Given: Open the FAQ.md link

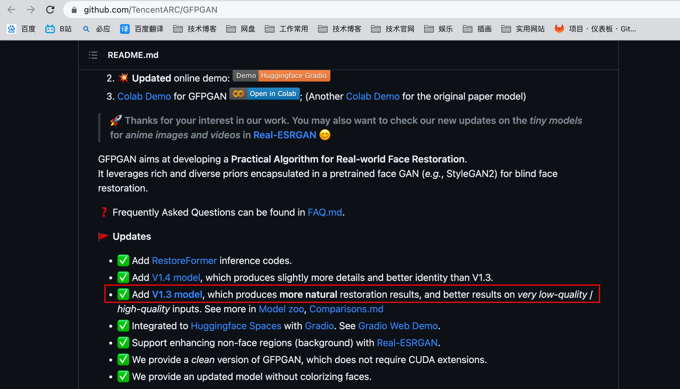Looking at the screenshot, I should [x=325, y=212].
